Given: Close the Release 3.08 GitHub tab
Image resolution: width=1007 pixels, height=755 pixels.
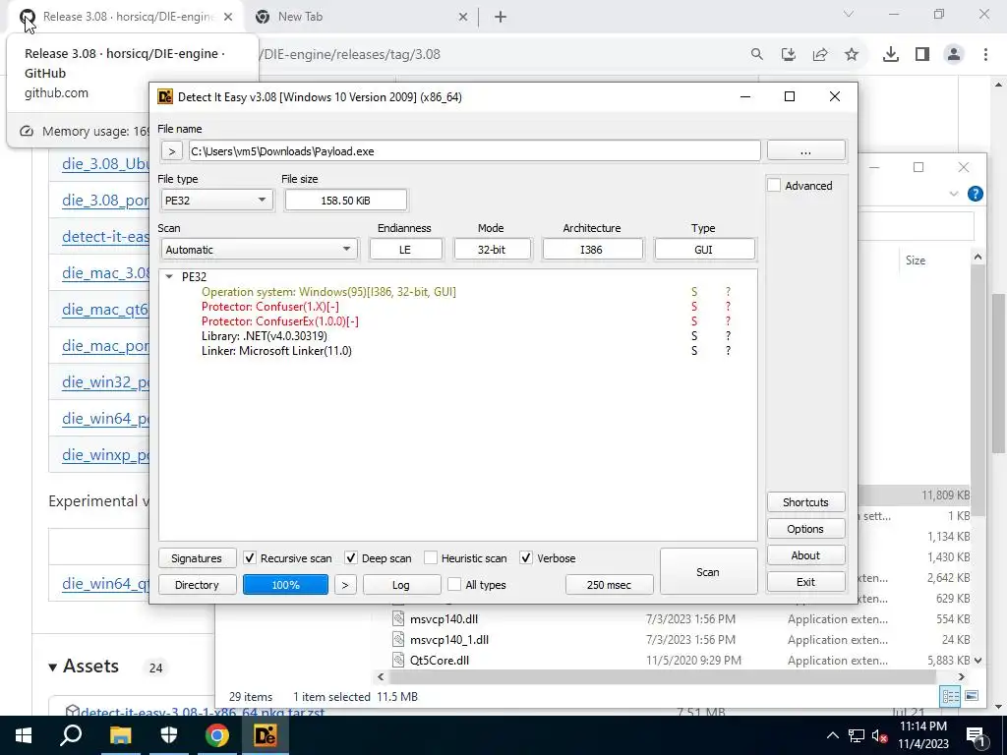Looking at the screenshot, I should point(228,18).
